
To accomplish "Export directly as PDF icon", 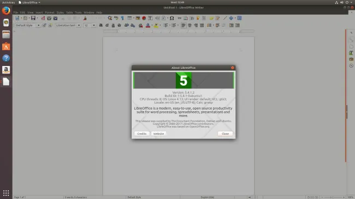I will tap(43, 18).
